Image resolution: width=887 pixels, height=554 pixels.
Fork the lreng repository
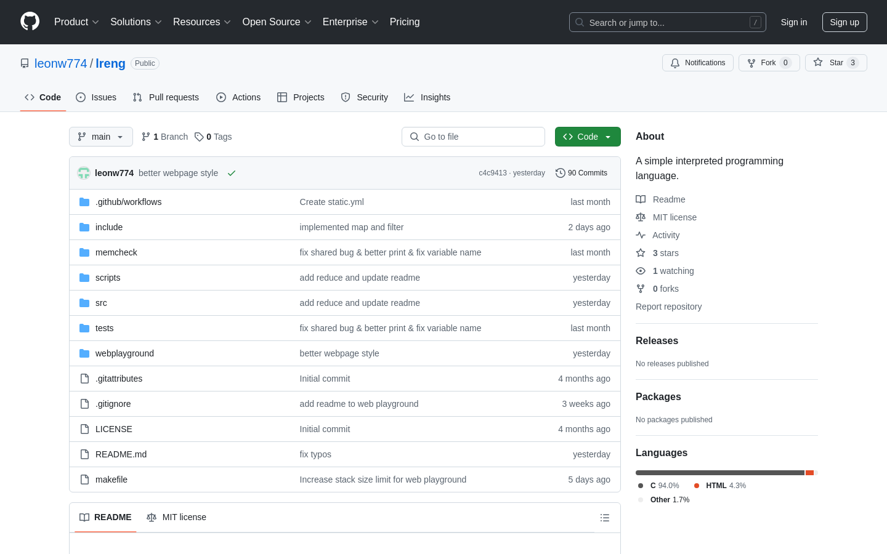[769, 63]
